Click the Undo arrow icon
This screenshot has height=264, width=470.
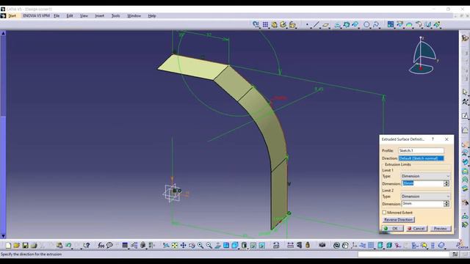pos(68,246)
